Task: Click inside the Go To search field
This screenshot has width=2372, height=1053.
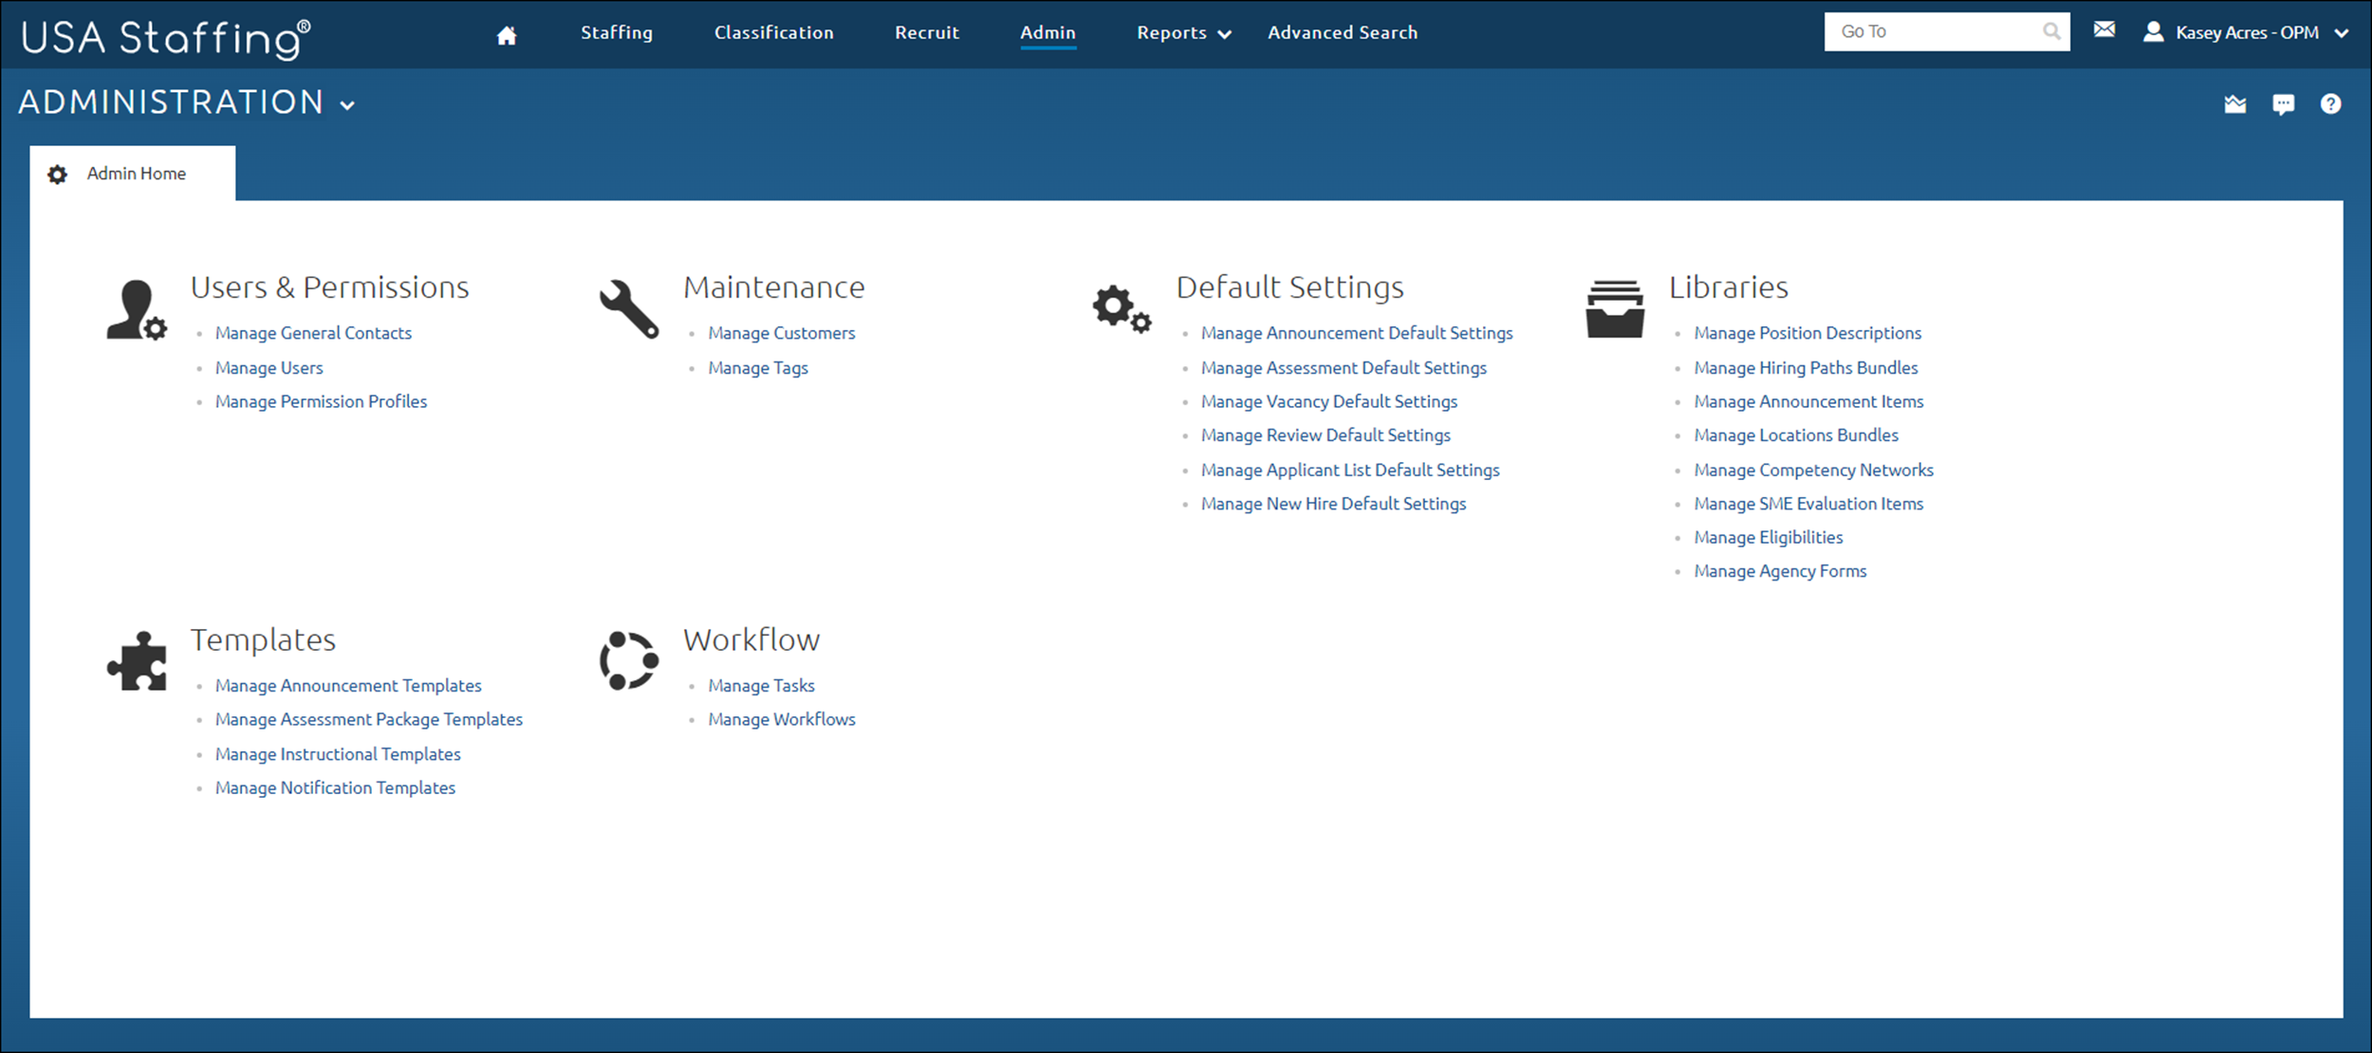Action: pos(1931,32)
